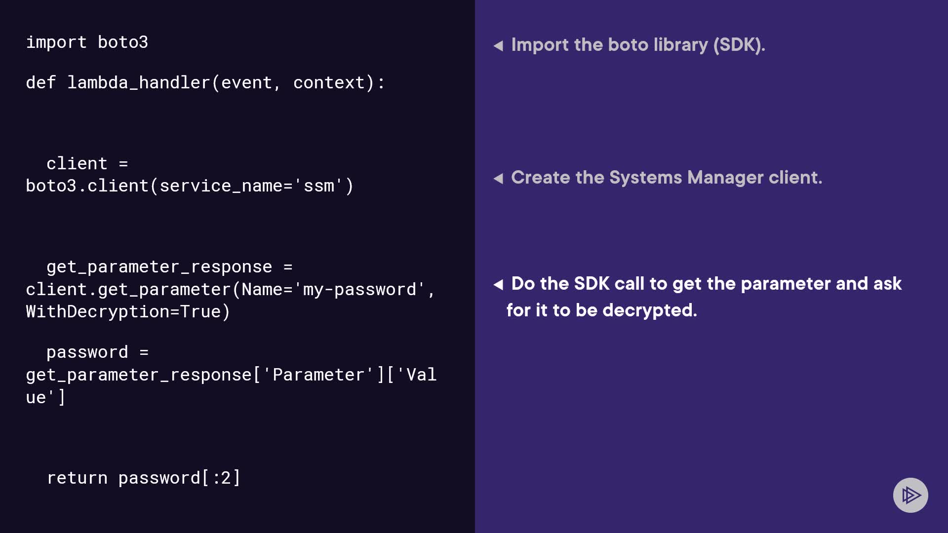This screenshot has width=948, height=533.
Task: Click the "for it to be decrypted." text
Action: point(601,310)
